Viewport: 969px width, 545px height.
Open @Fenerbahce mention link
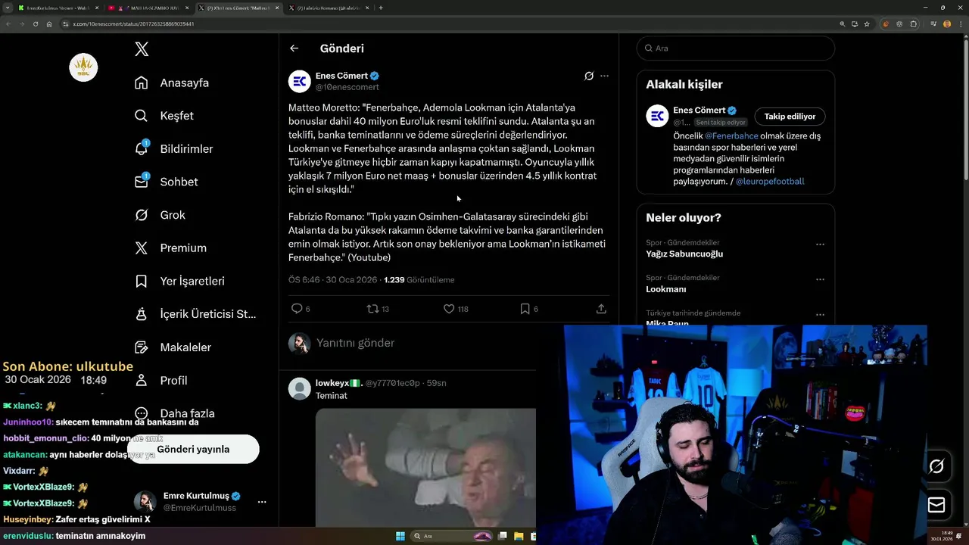[x=731, y=136]
